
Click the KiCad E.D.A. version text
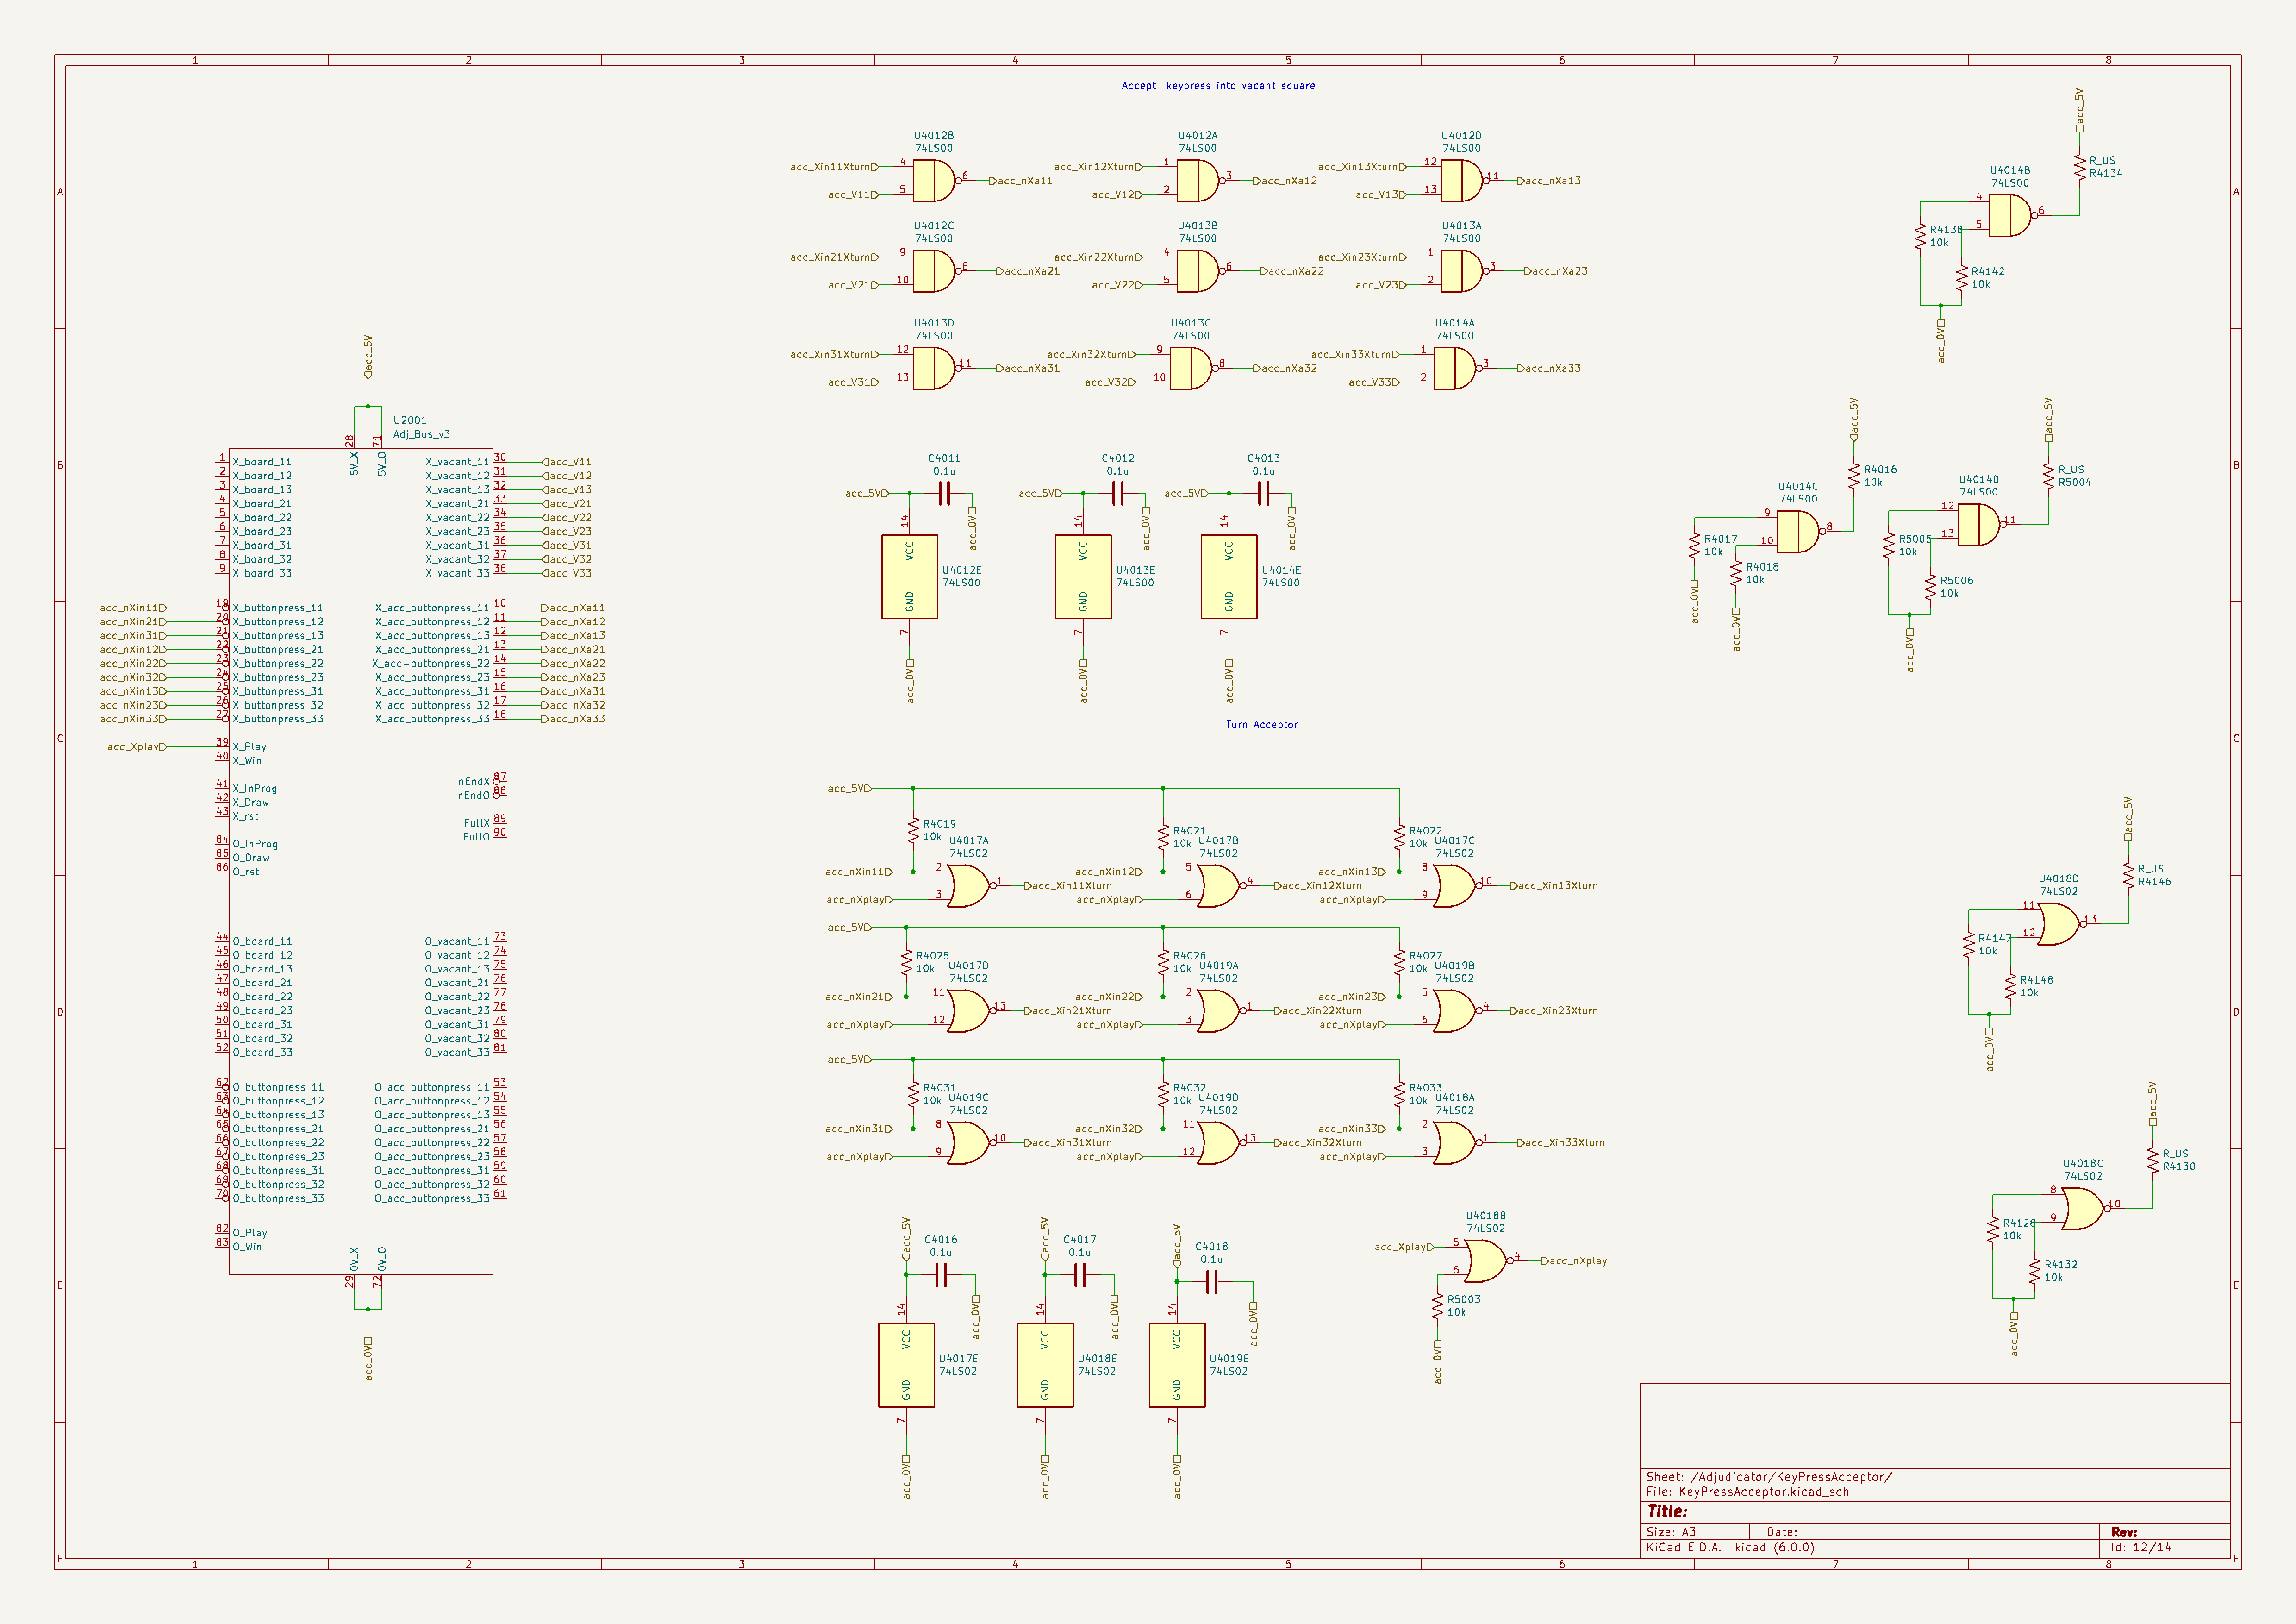(1730, 1547)
